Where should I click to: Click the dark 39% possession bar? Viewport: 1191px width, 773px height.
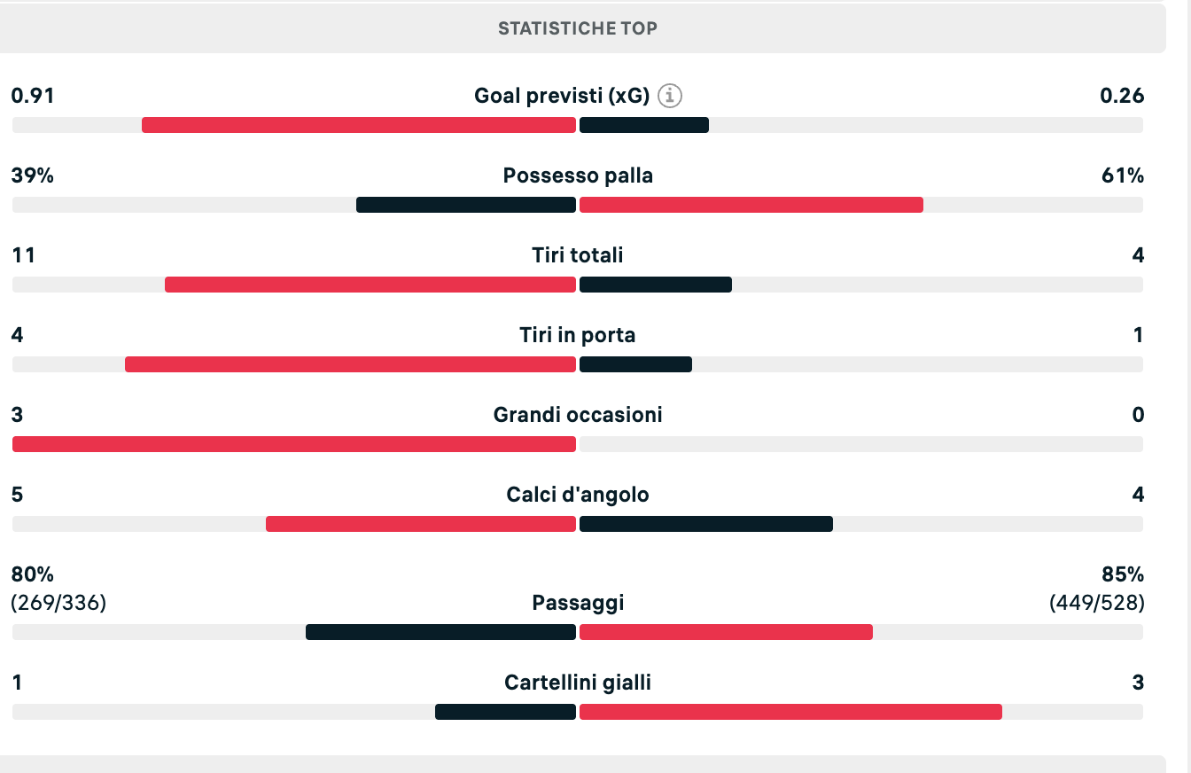(x=466, y=205)
